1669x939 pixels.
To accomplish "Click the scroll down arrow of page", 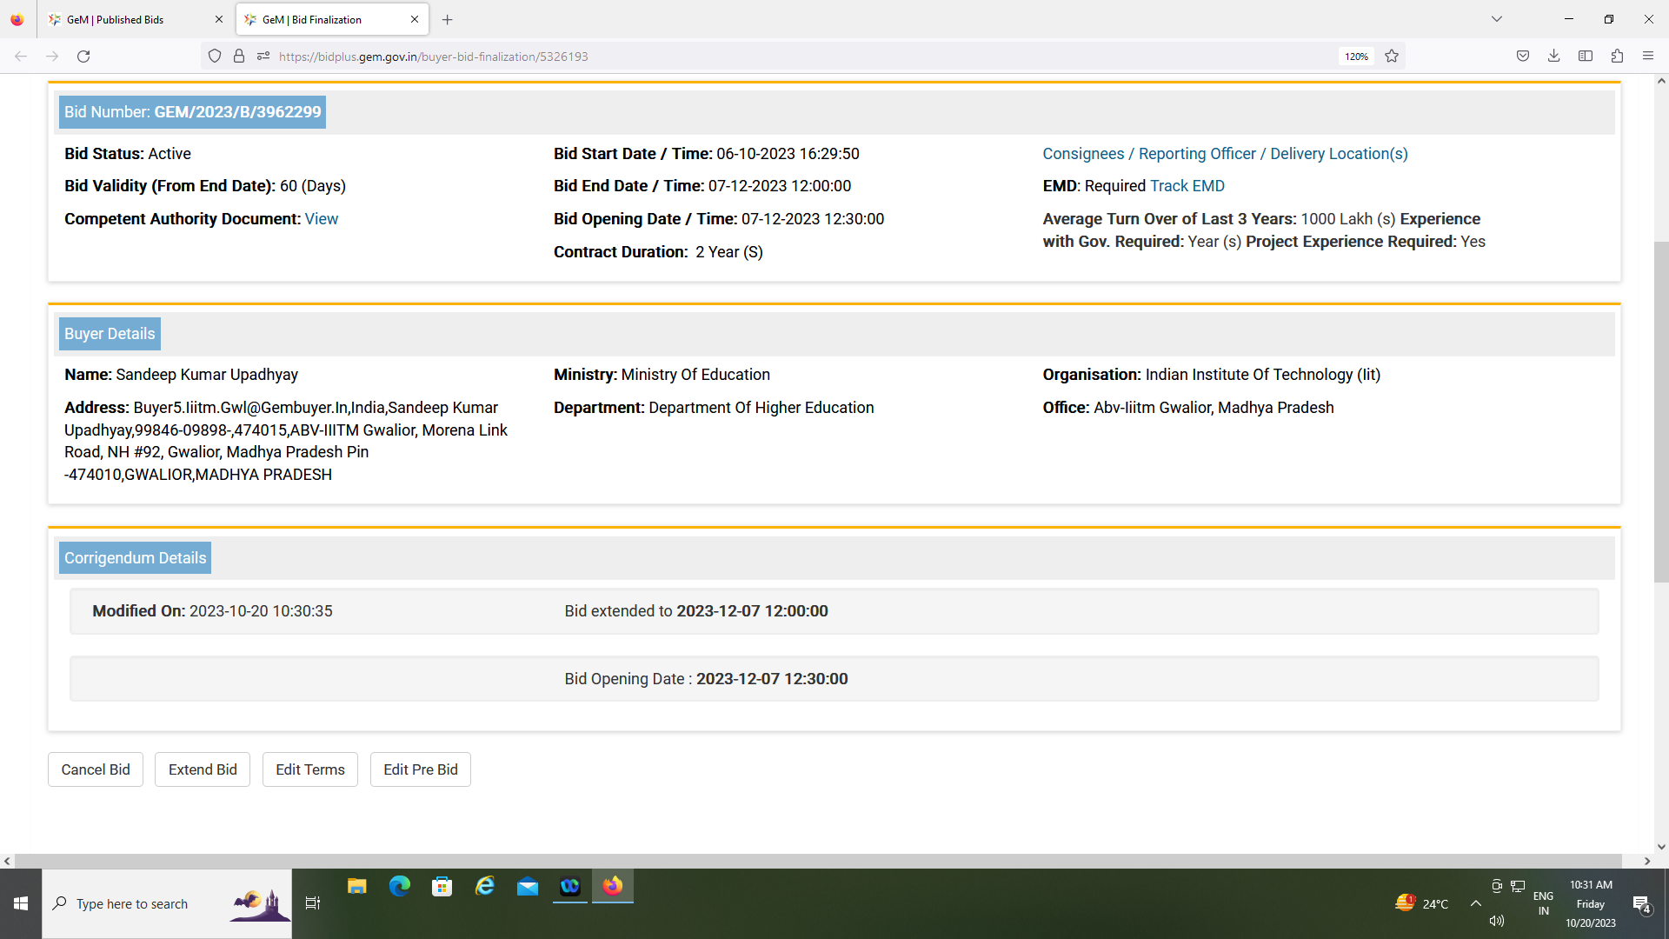I will (1661, 846).
